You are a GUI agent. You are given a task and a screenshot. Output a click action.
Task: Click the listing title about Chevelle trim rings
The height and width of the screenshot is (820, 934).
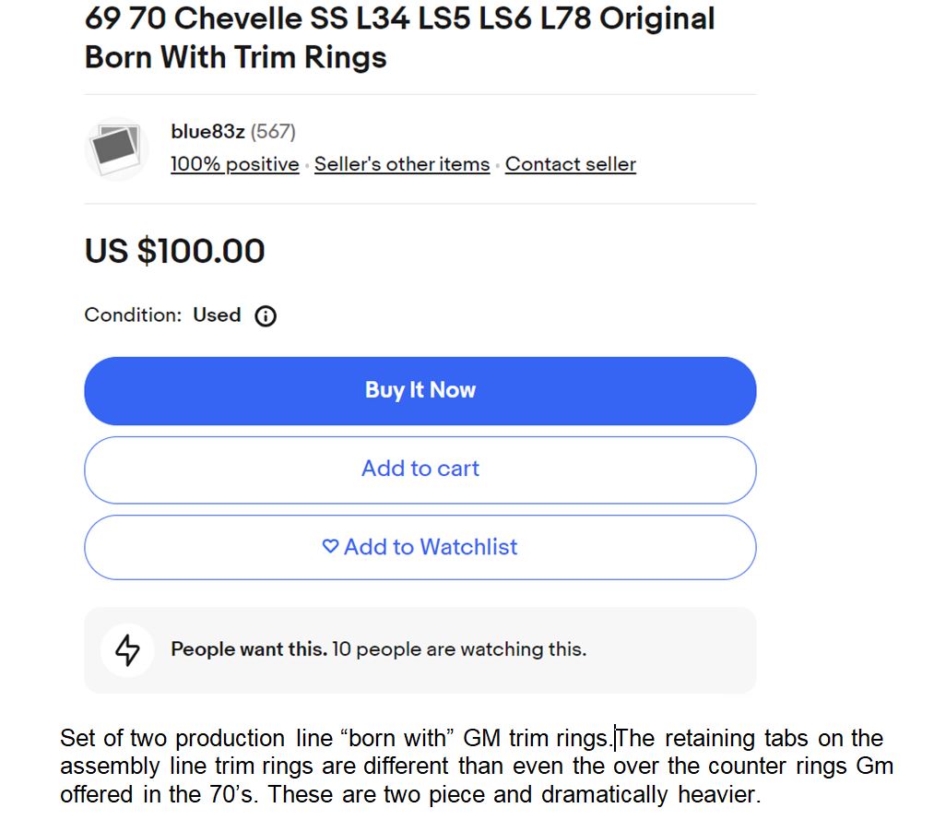pyautogui.click(x=398, y=38)
